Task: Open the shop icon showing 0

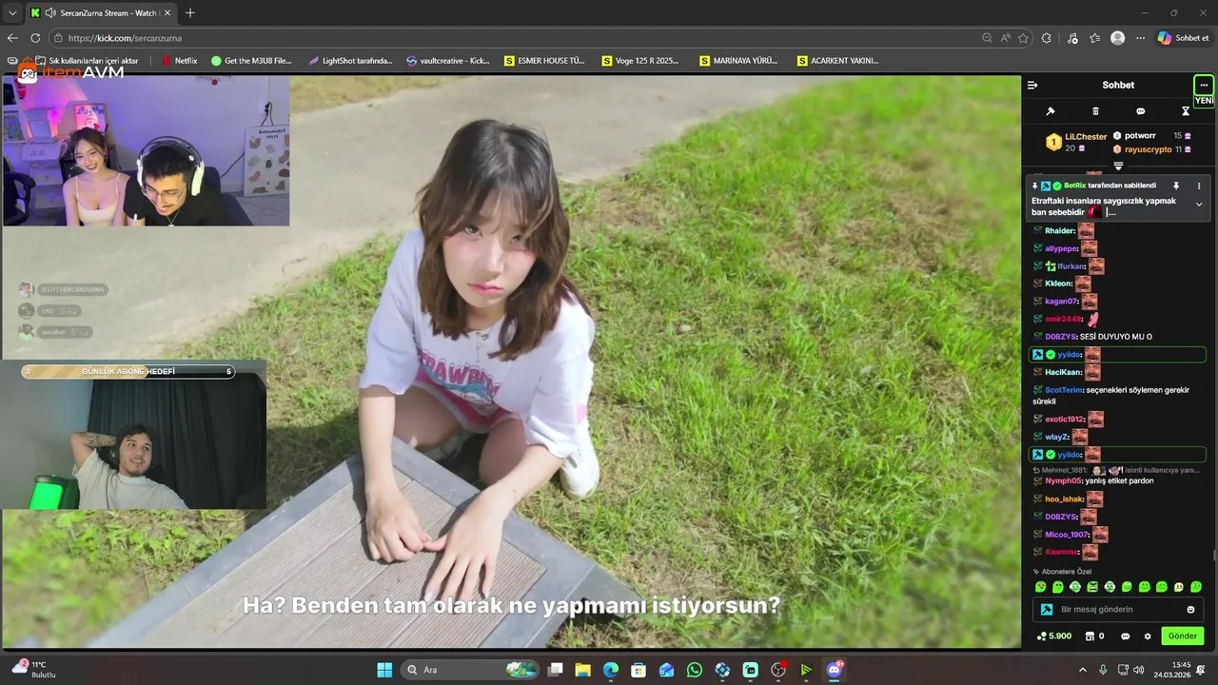Action: pos(1094,636)
